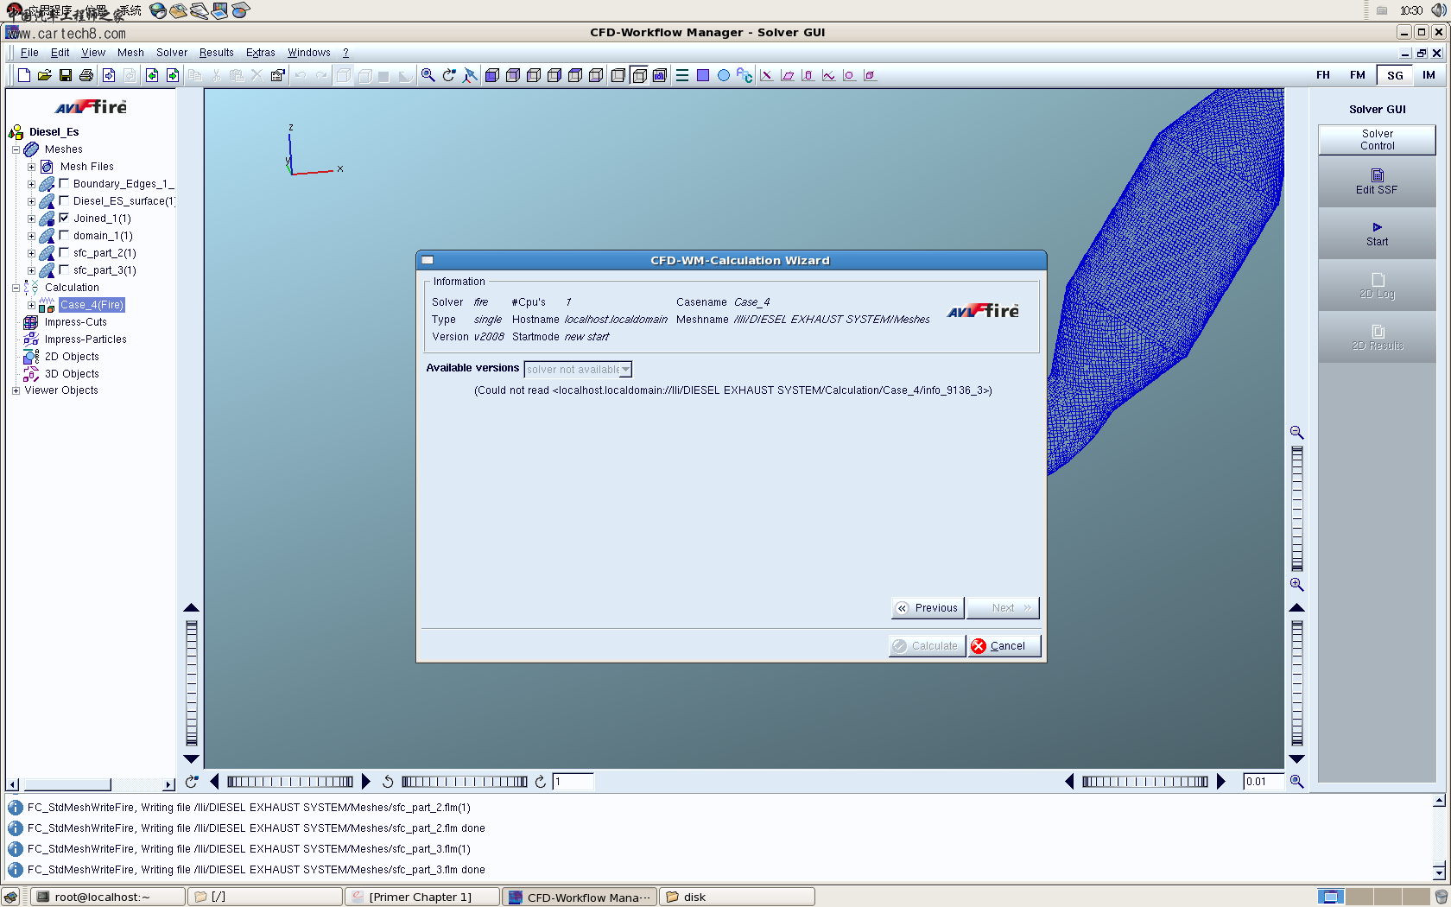Click the zoom in magnifier below right slider

click(x=1296, y=585)
